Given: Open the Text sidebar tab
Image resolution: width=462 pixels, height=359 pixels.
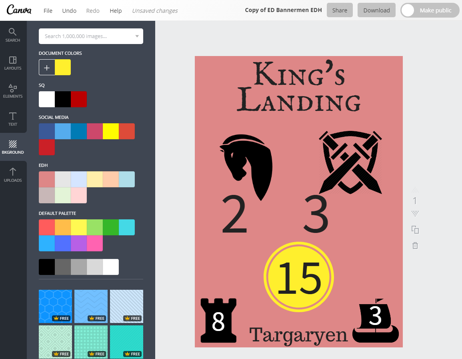Looking at the screenshot, I should [x=13, y=119].
